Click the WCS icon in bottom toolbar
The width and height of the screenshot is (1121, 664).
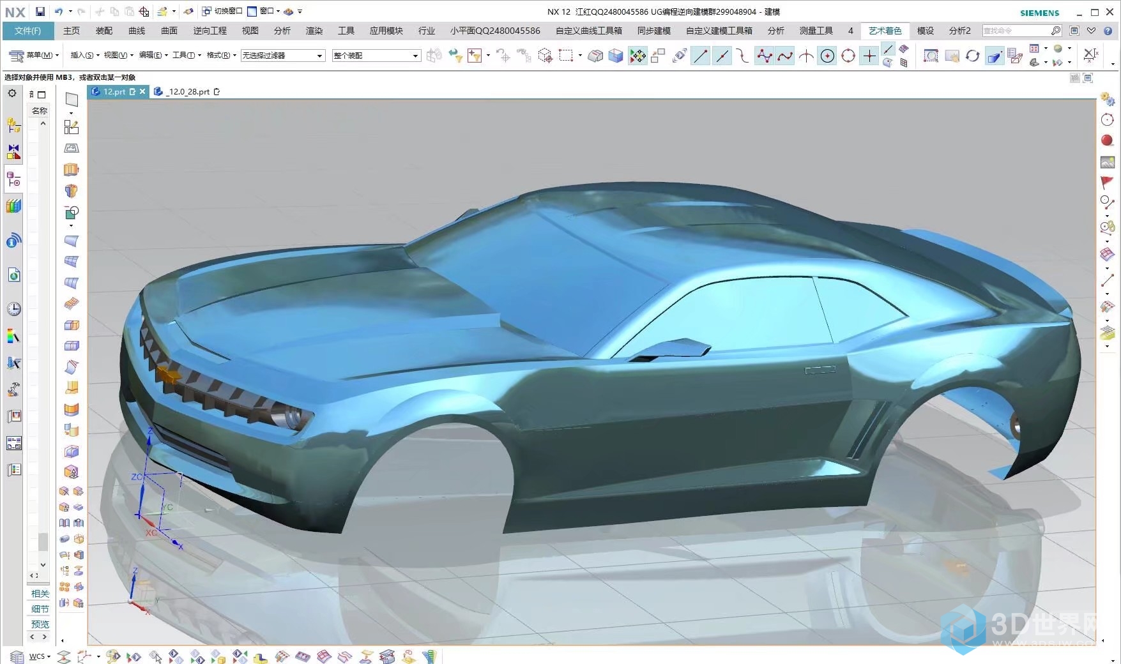click(40, 656)
